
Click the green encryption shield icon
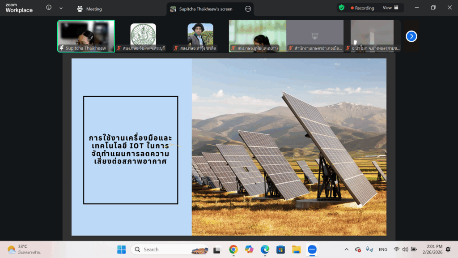342,8
